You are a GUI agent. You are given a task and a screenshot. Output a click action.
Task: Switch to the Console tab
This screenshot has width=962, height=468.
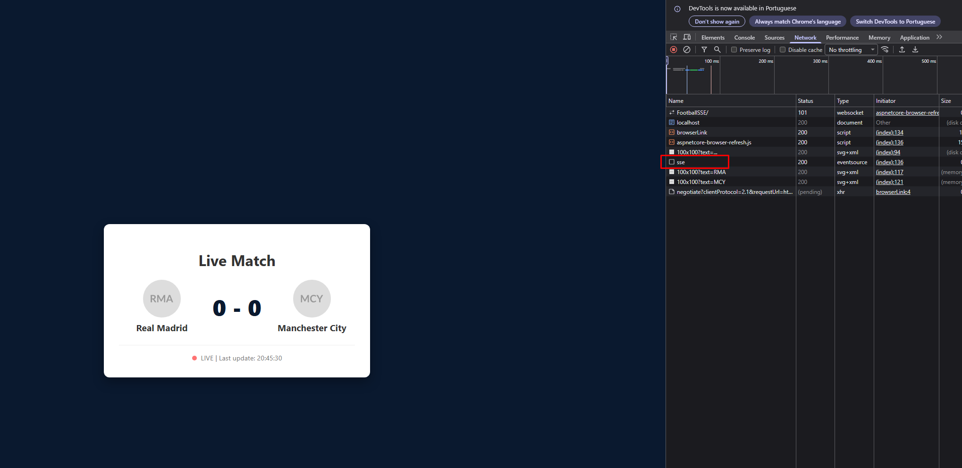click(744, 38)
